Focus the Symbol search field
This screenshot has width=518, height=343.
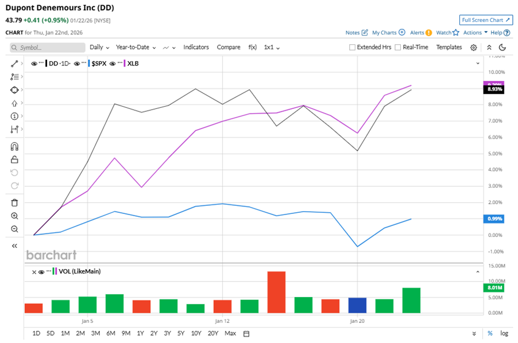[48, 48]
